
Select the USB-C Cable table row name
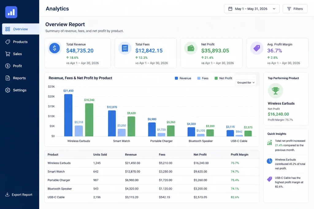pos(56,197)
